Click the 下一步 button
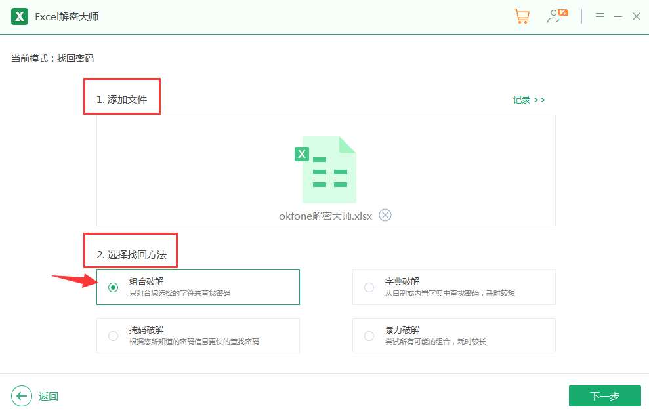Viewport: 649px width, 415px height. click(x=605, y=396)
